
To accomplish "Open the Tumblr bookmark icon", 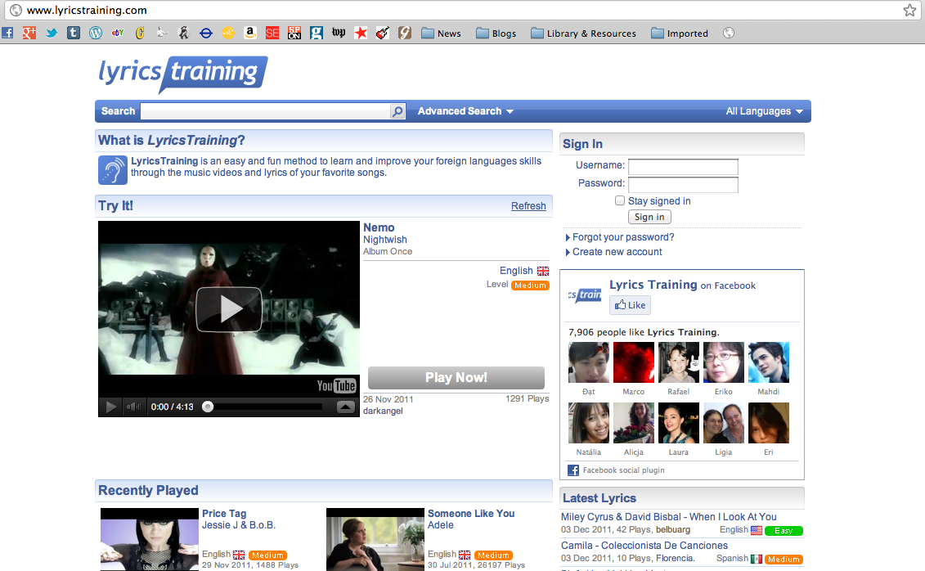I will 73,33.
